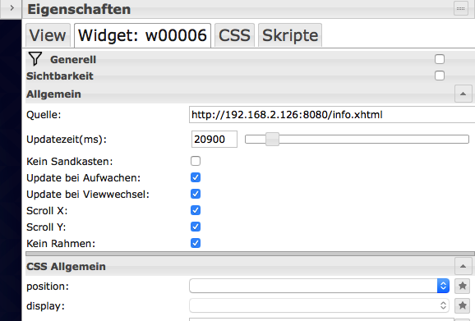Click the panel collapse arrow left of Eigenschaften

[x=12, y=8]
